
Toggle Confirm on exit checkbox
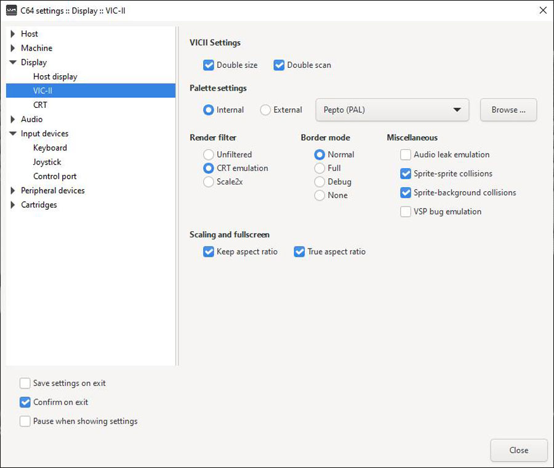coord(25,402)
